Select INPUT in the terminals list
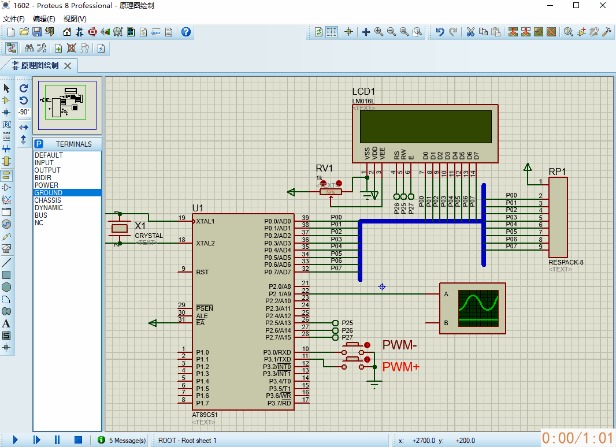The image size is (616, 447). pos(67,163)
